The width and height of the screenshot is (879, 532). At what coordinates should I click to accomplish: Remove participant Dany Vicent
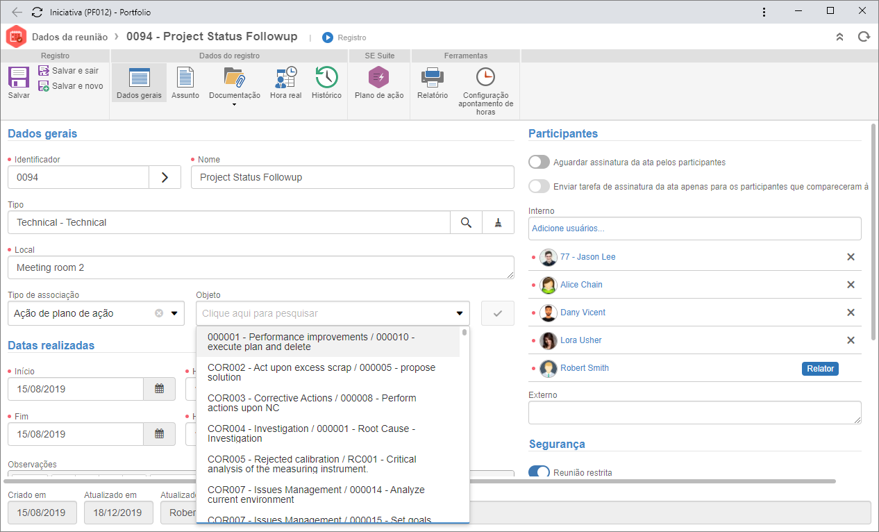[x=851, y=313]
